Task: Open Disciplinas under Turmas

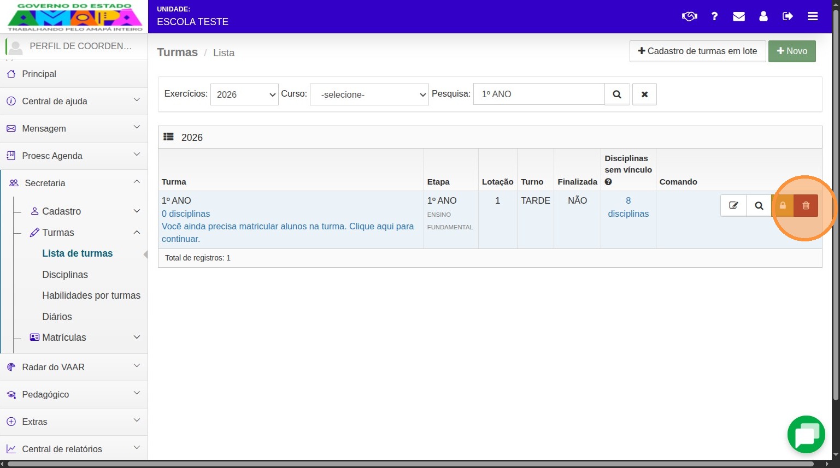Action: (65, 275)
